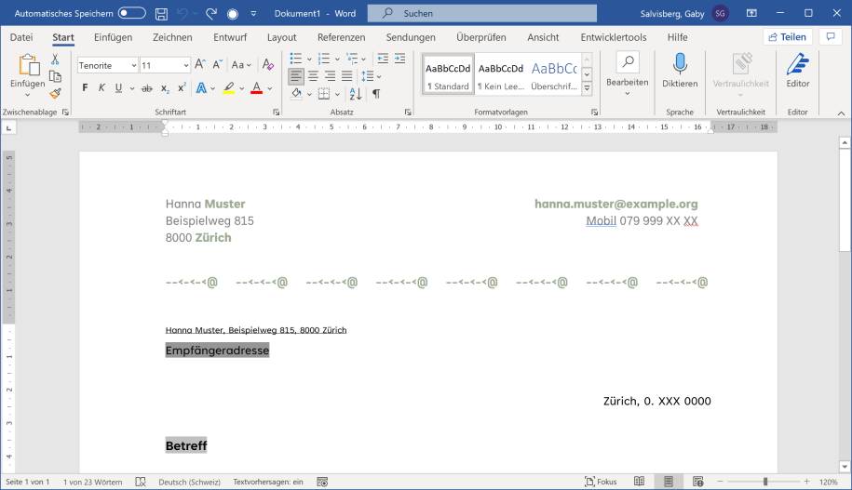Screen dimensions: 852x490
Task: Switch to the Entwicklertools tab
Action: click(614, 37)
